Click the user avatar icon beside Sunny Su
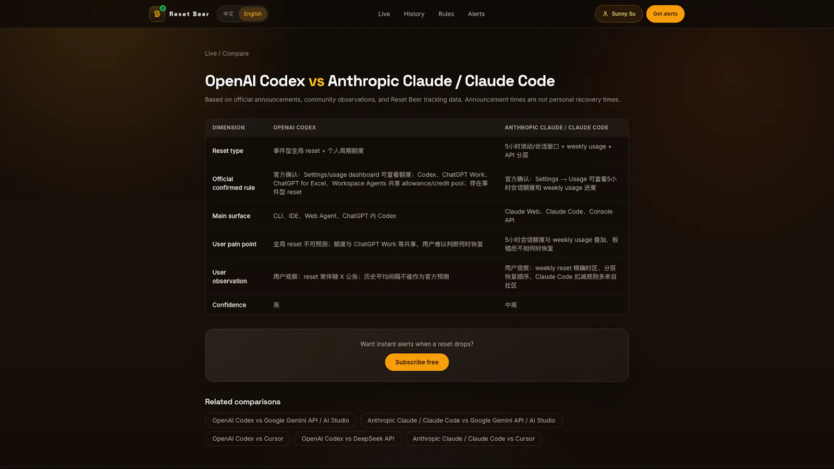 tap(605, 14)
